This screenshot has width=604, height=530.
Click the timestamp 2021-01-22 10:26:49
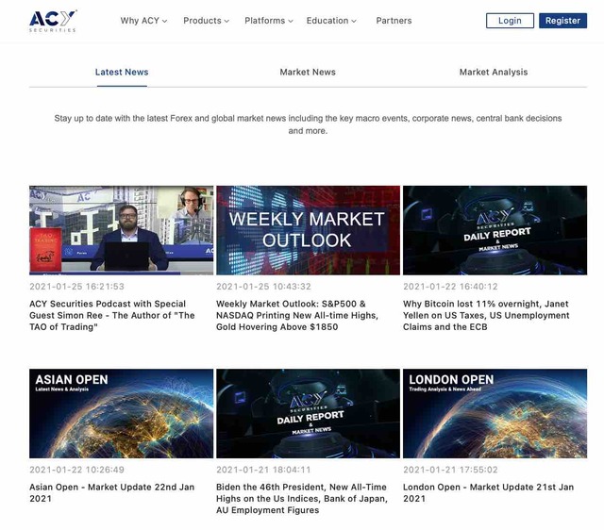coord(76,470)
